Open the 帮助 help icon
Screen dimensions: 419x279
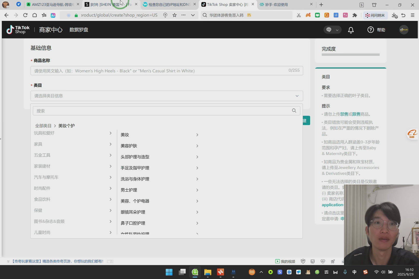(371, 30)
